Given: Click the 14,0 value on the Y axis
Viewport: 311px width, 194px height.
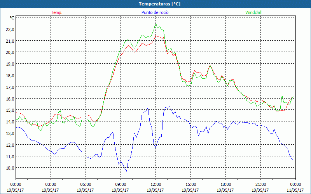Looking at the screenshot, I should point(11,121).
